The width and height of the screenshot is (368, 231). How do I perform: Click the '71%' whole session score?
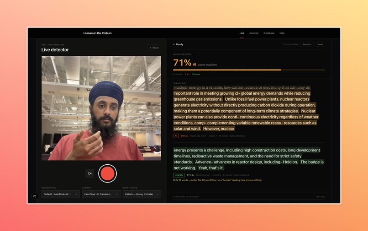pyautogui.click(x=182, y=63)
